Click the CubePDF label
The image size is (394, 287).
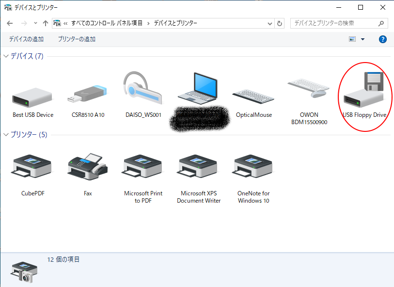coord(32,193)
